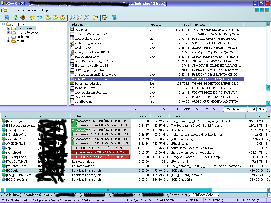Open the File menu
The width and height of the screenshot is (271, 203).
point(11,10)
